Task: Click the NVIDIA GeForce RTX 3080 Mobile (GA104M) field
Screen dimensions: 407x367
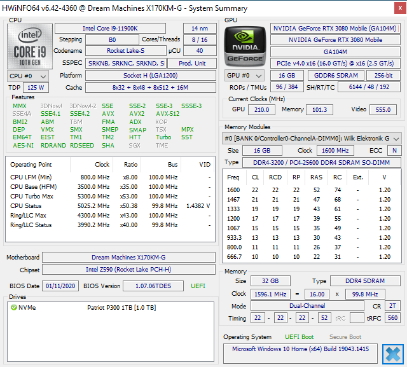Action: pos(335,28)
